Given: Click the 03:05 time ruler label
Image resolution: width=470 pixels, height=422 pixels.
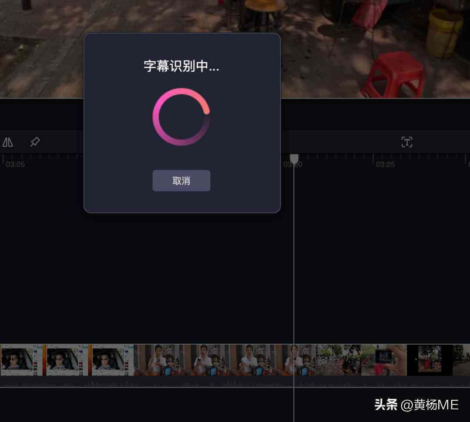Looking at the screenshot, I should [x=15, y=164].
